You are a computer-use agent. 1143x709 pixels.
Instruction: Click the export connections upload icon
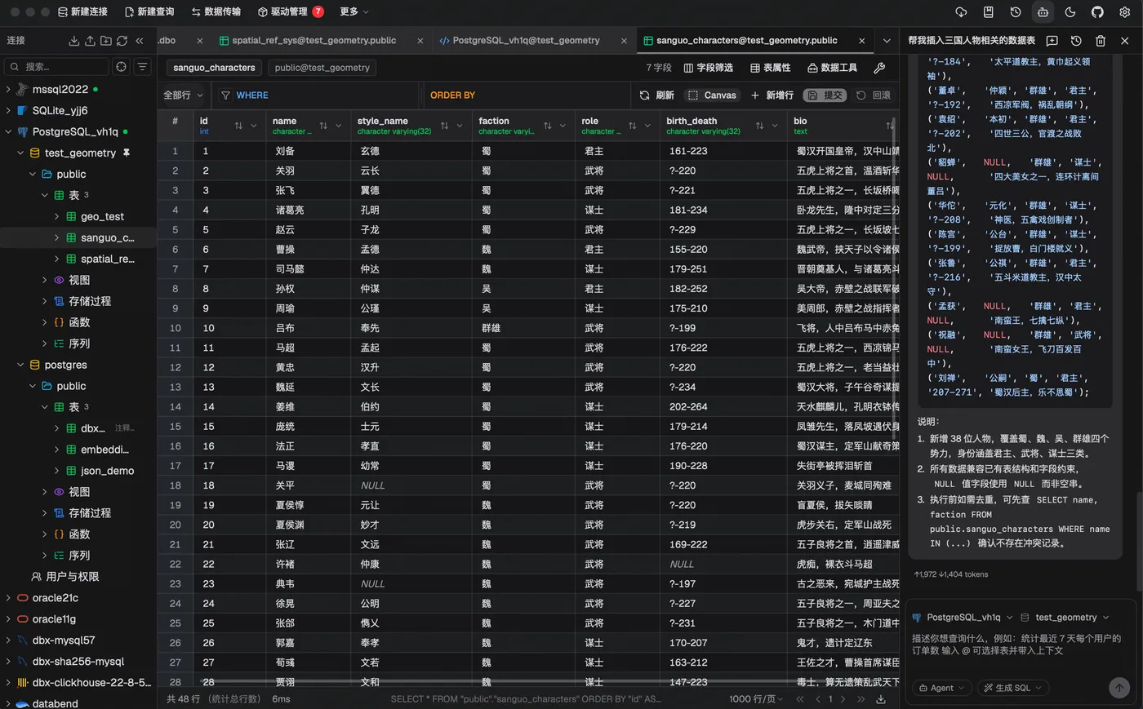point(90,41)
